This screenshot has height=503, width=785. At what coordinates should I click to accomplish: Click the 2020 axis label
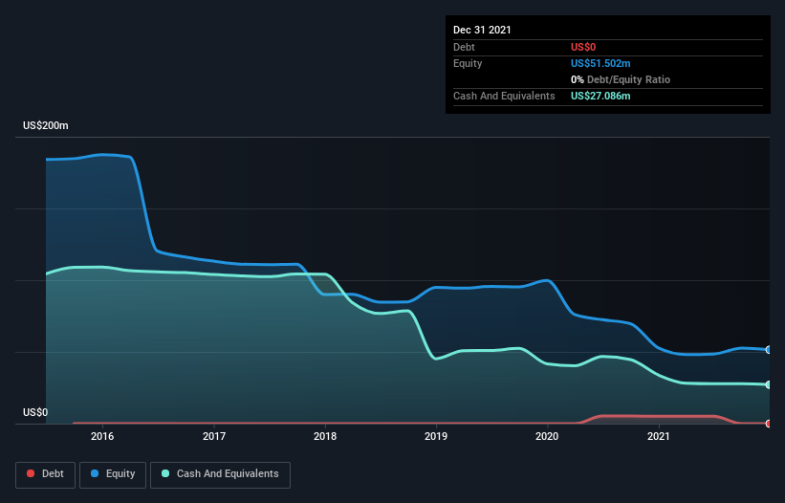click(x=547, y=436)
